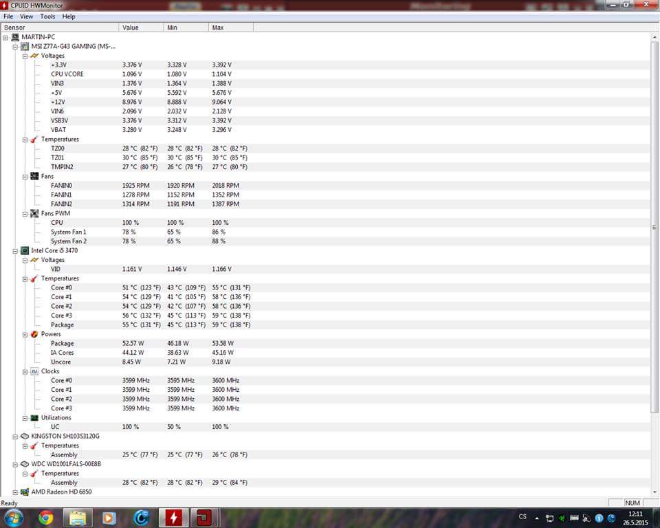
Task: Click the Value column header
Action: click(142, 27)
